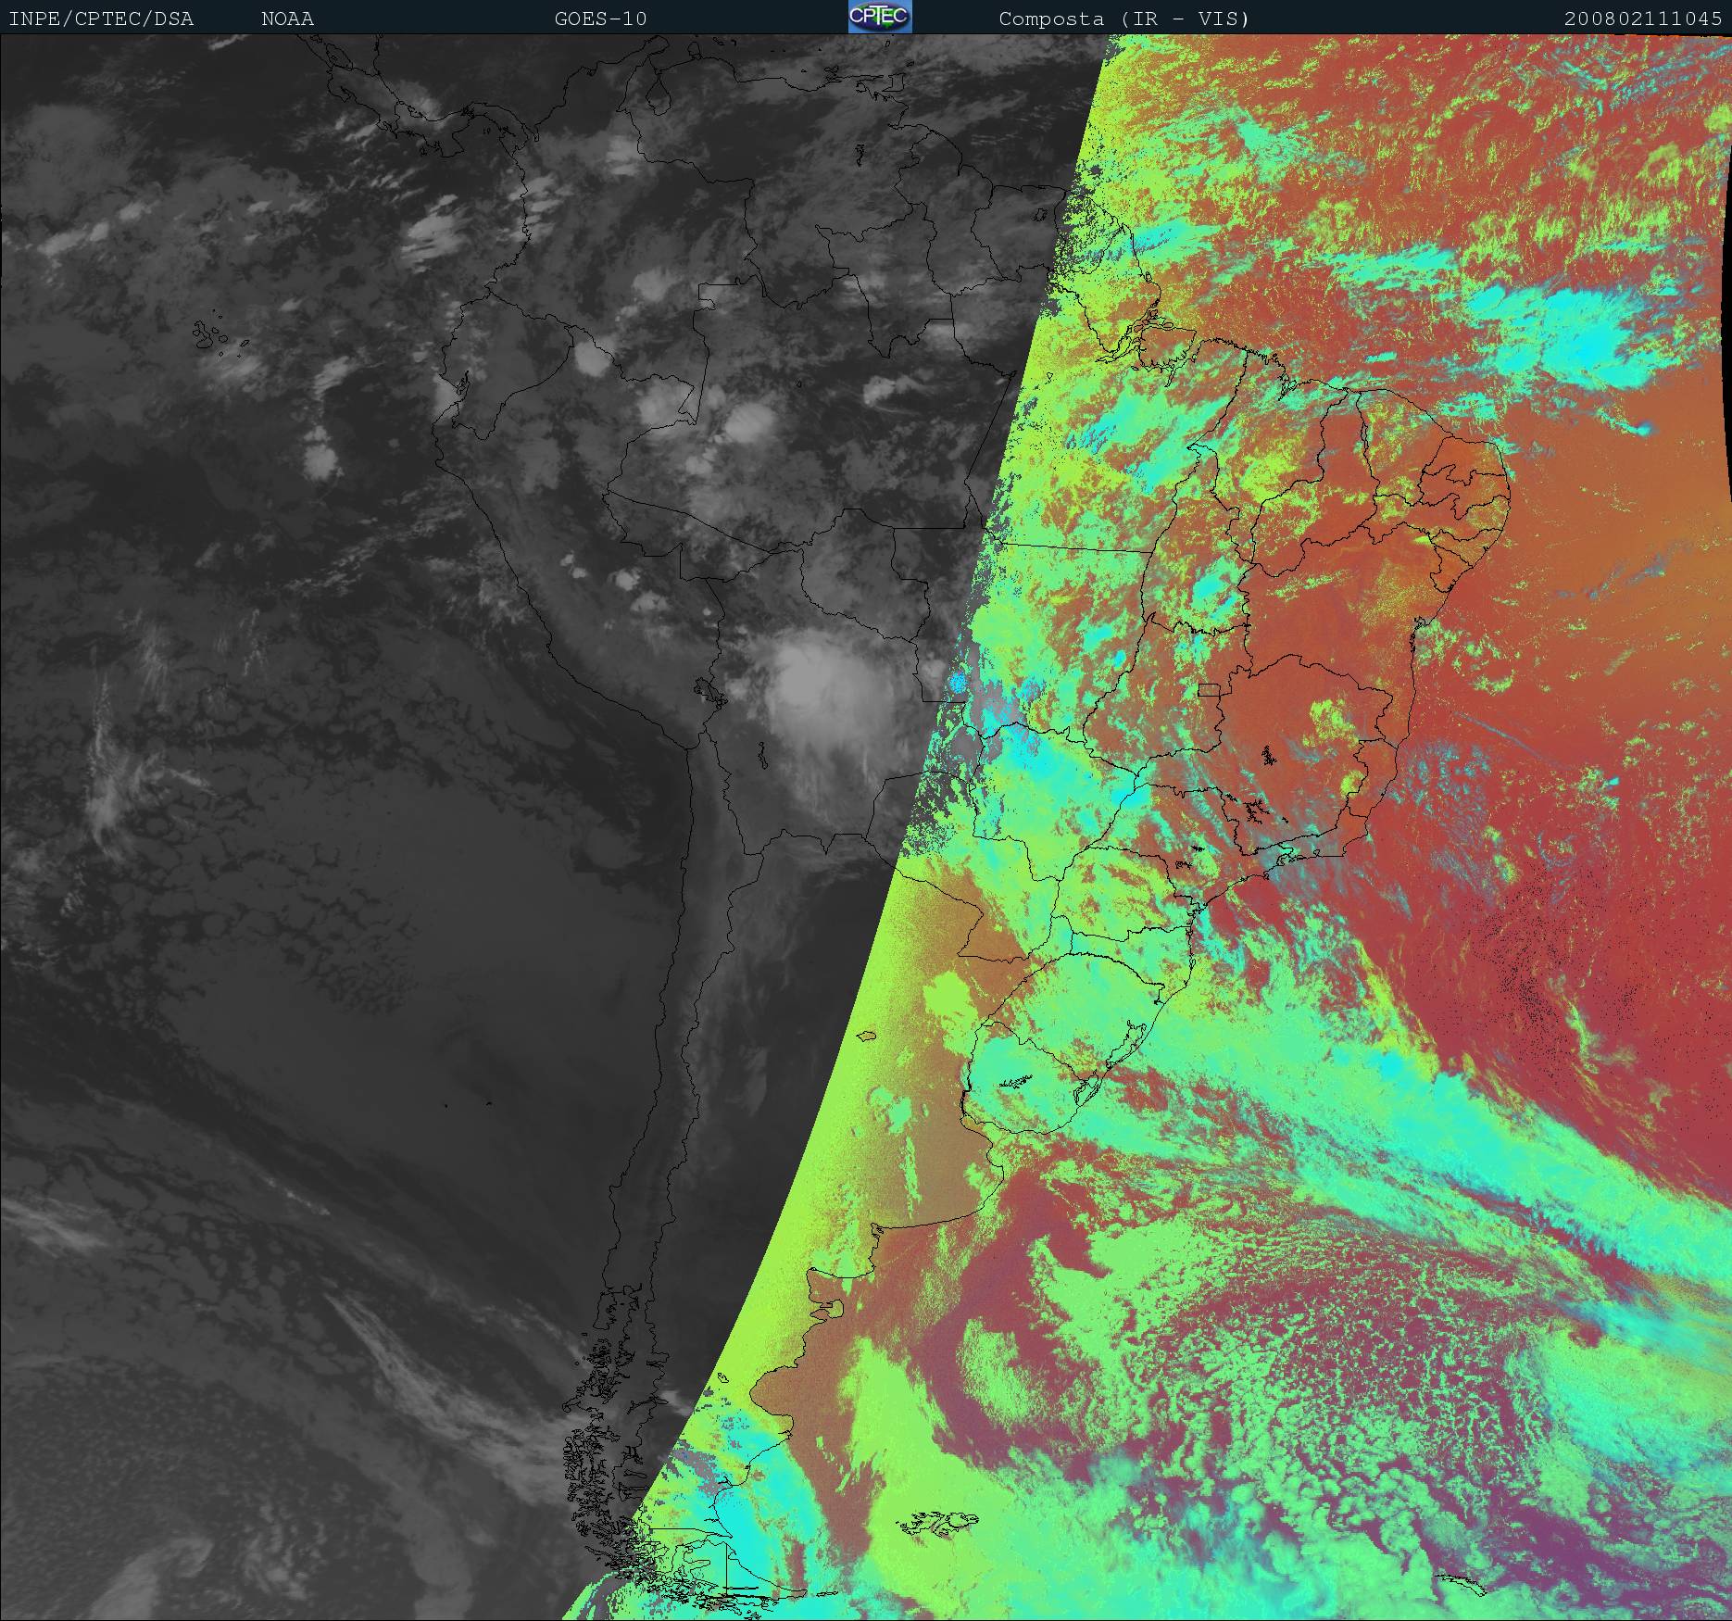Click the GOES-10 satellite label
The width and height of the screenshot is (1732, 1621).
[x=600, y=19]
